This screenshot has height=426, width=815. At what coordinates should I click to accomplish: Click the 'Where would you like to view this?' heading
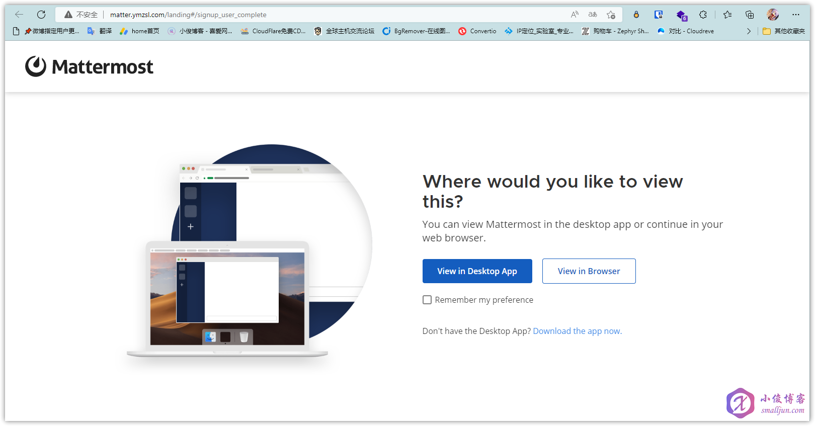[x=553, y=191]
